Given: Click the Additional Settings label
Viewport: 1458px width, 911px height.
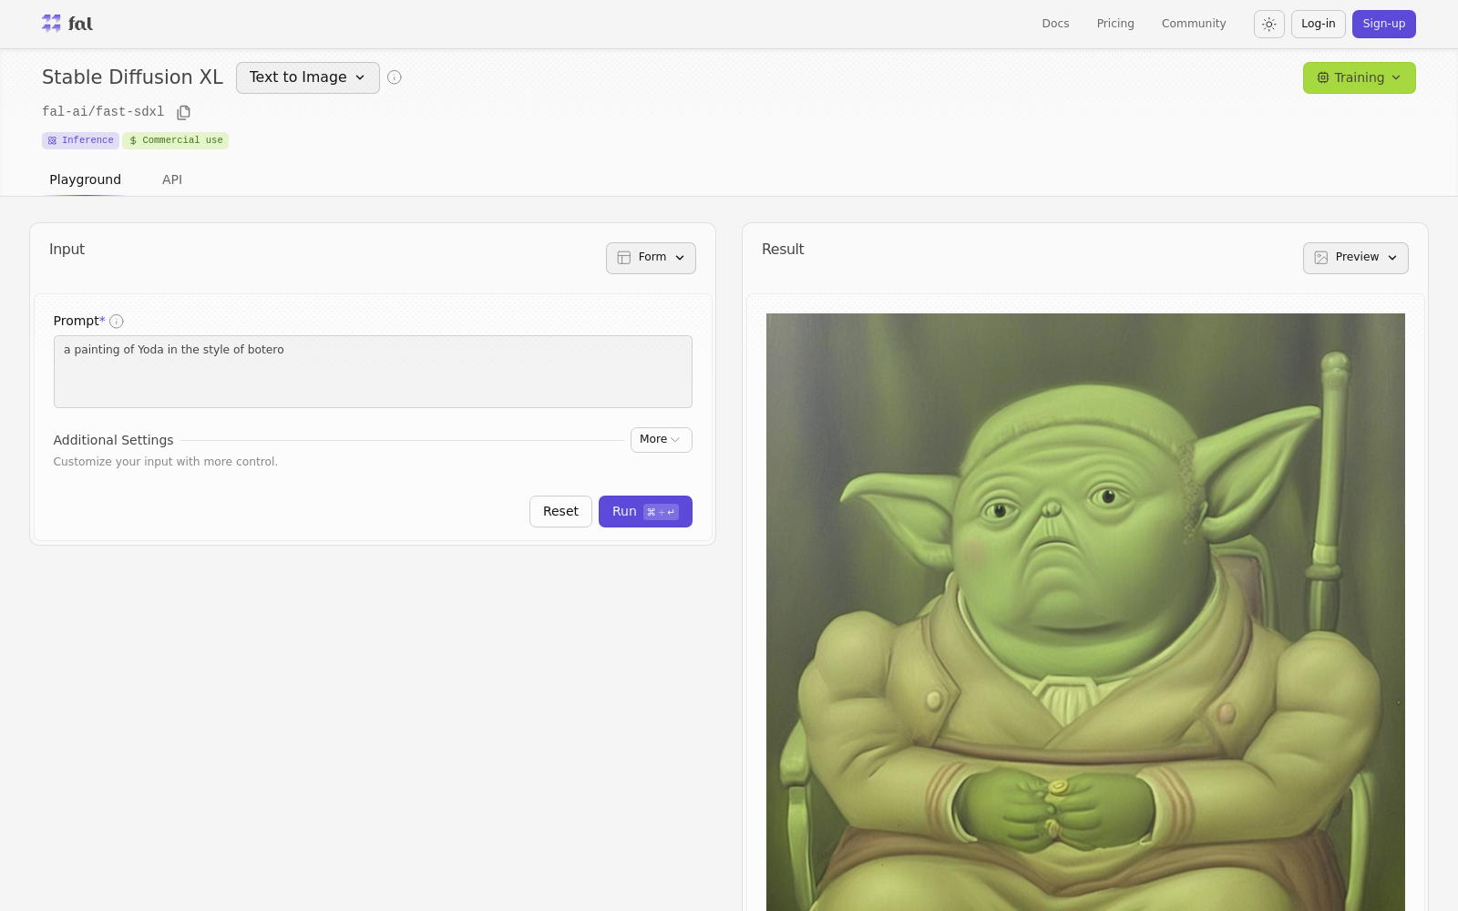Looking at the screenshot, I should pos(113,440).
